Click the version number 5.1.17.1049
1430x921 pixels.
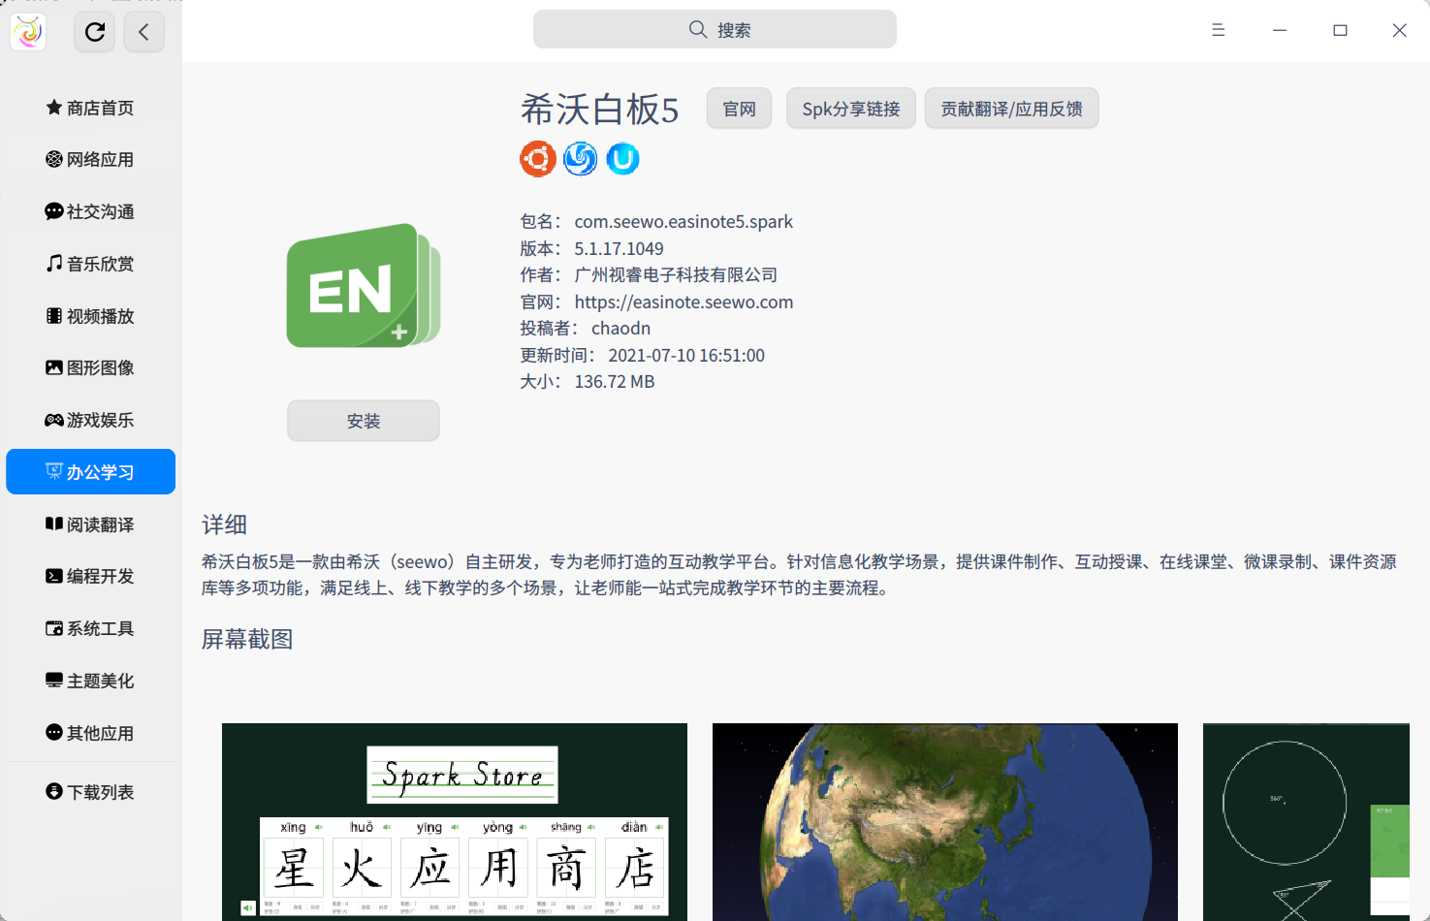pyautogui.click(x=620, y=248)
